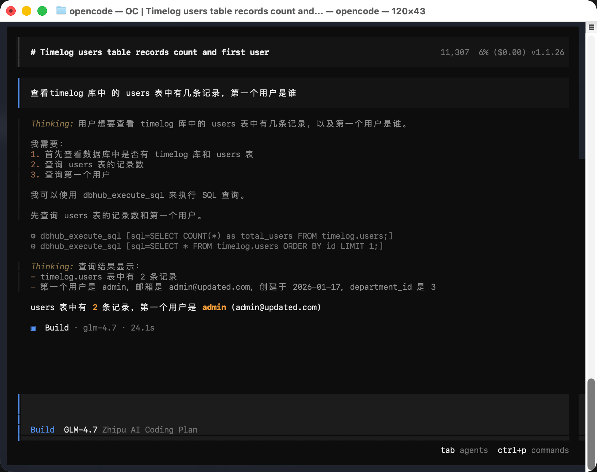Toggle the user prompt message block
Screen dimensions: 597x472
click(163, 93)
